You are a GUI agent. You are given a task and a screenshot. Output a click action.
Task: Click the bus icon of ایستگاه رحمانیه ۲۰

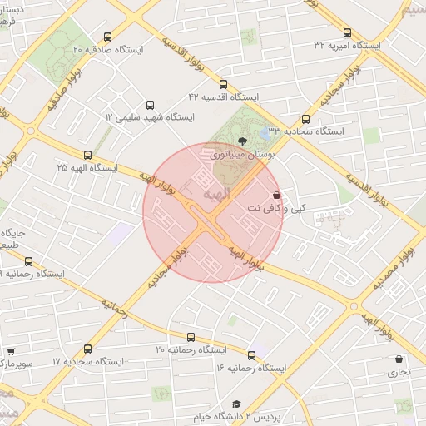[x=191, y=337]
